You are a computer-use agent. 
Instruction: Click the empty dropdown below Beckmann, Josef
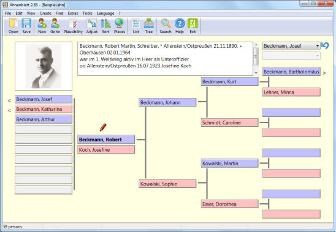[x=291, y=56]
